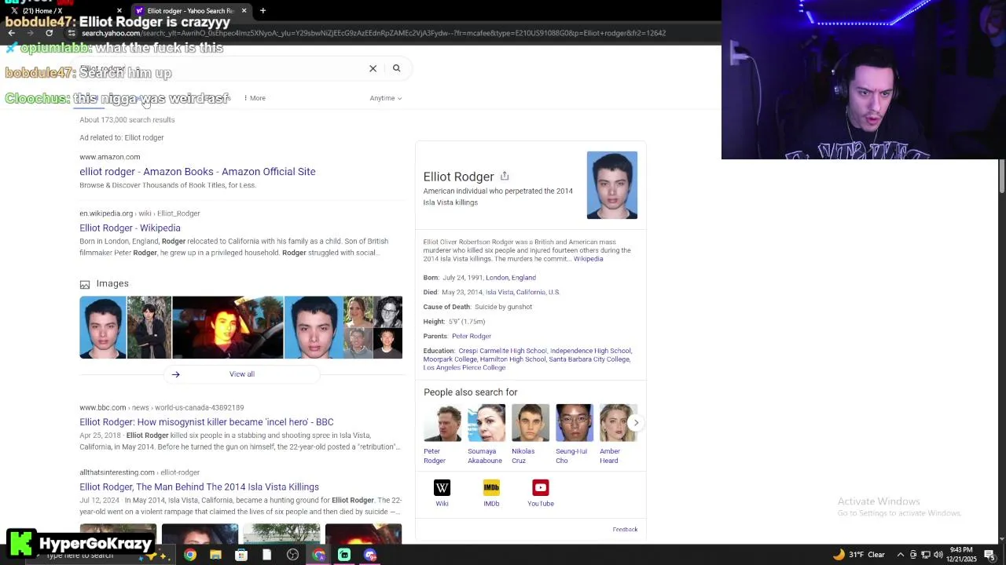Click the Feedback link under the knowledge panel
Screen dimensions: 1006x565
625,530
